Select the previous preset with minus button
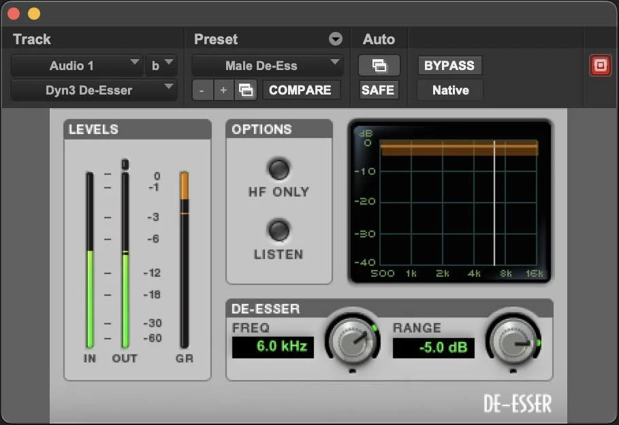Screen dimensions: 619x425 tap(202, 90)
